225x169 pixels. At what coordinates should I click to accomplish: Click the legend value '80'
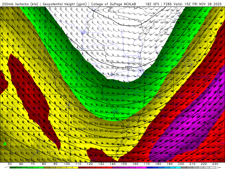pos(44,164)
